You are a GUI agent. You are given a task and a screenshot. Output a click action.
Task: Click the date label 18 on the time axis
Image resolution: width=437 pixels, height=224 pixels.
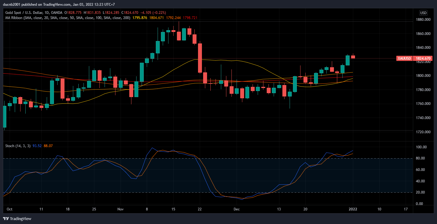tap(68, 209)
